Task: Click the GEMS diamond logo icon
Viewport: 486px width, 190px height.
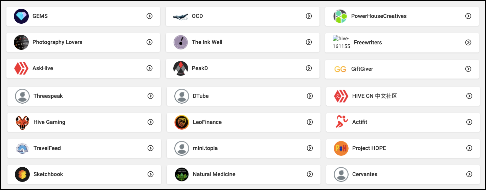Action: [21, 16]
